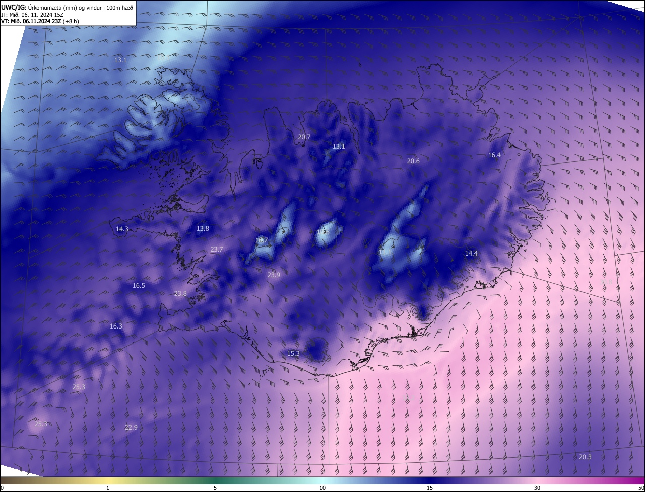The image size is (645, 492).
Task: Click the 16.4 value label in northeast Iceland
Action: coord(494,155)
